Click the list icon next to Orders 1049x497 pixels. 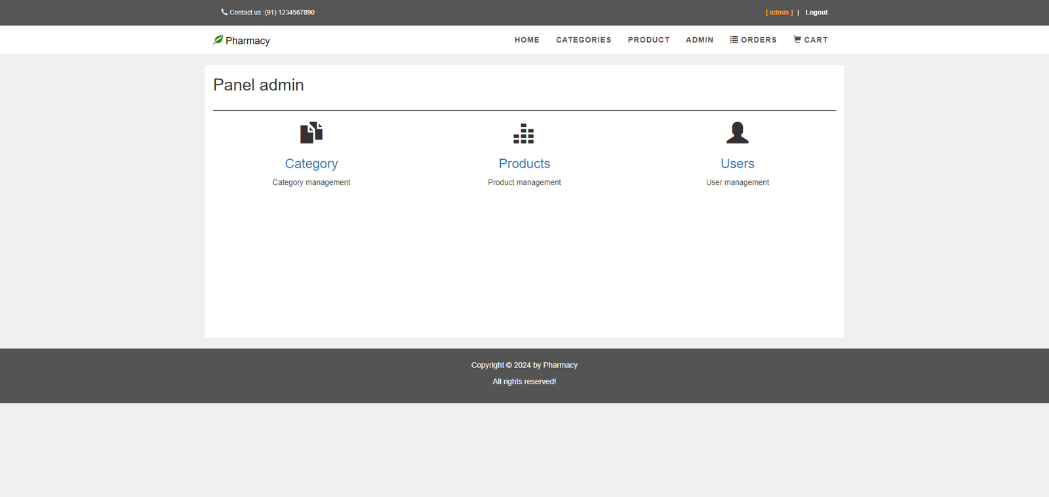(x=734, y=40)
